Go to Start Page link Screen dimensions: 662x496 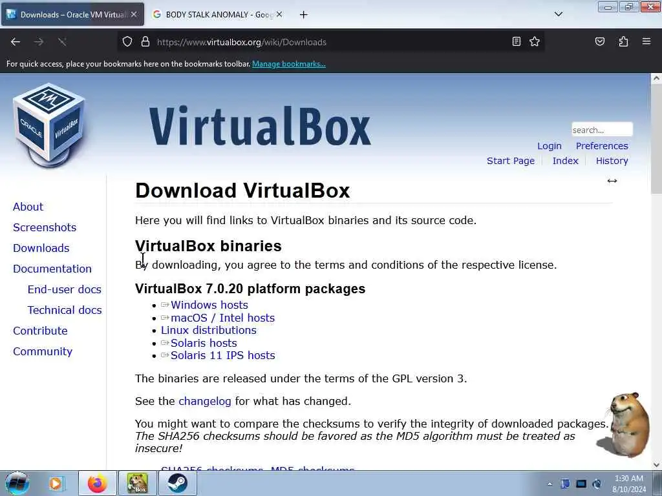point(511,161)
